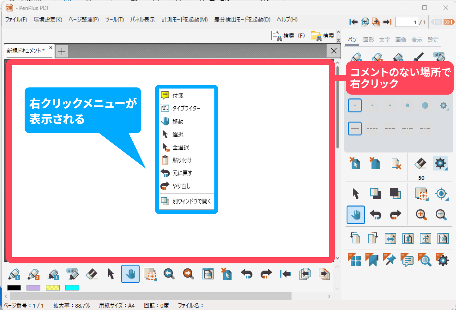
Task: Add a new document tab with plus
Action: click(62, 51)
